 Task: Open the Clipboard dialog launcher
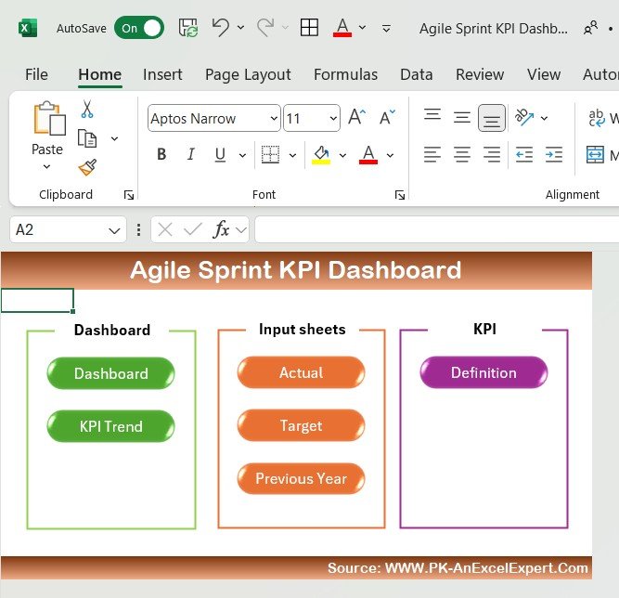point(129,195)
